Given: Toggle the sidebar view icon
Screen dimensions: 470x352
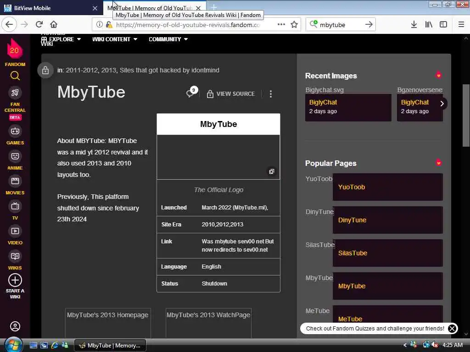Looking at the screenshot, I should click(443, 25).
